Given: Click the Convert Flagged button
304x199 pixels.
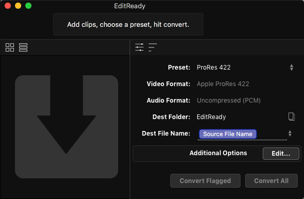Looking at the screenshot, I should point(205,180).
